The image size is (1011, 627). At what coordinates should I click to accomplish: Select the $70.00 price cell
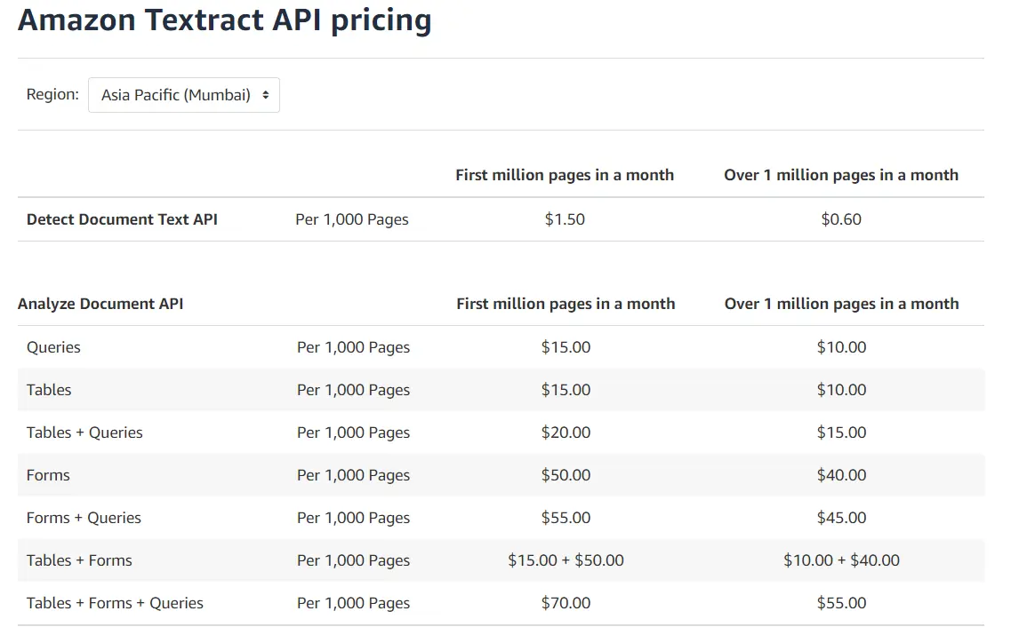coord(566,603)
